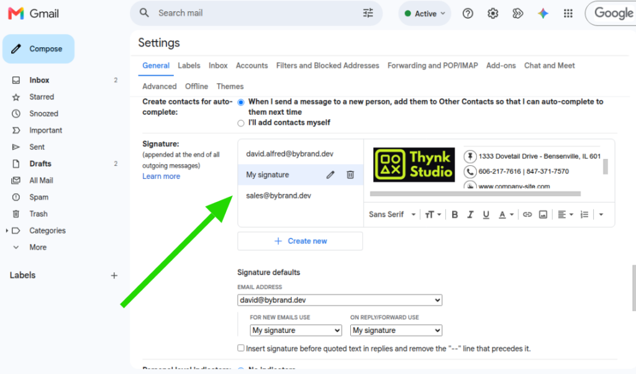Screen dimensions: 636x374
Task: Click the Create new signature button
Action: (x=300, y=241)
